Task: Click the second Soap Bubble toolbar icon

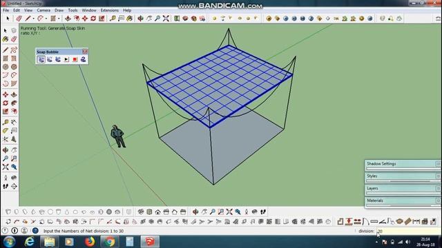Action: (x=50, y=59)
